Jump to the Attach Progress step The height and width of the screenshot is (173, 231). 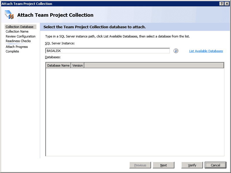(17, 47)
